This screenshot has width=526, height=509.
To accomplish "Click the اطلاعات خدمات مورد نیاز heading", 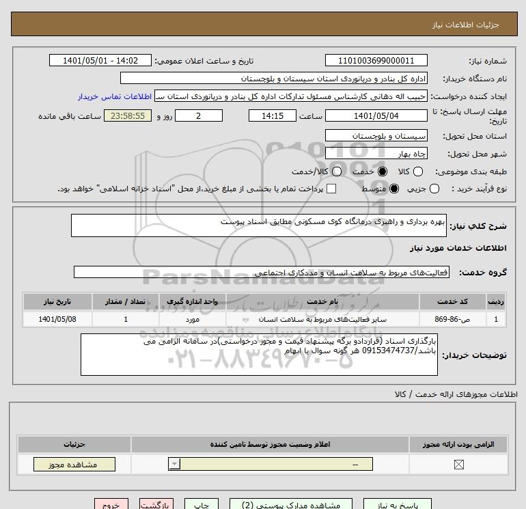I will click(x=458, y=248).
